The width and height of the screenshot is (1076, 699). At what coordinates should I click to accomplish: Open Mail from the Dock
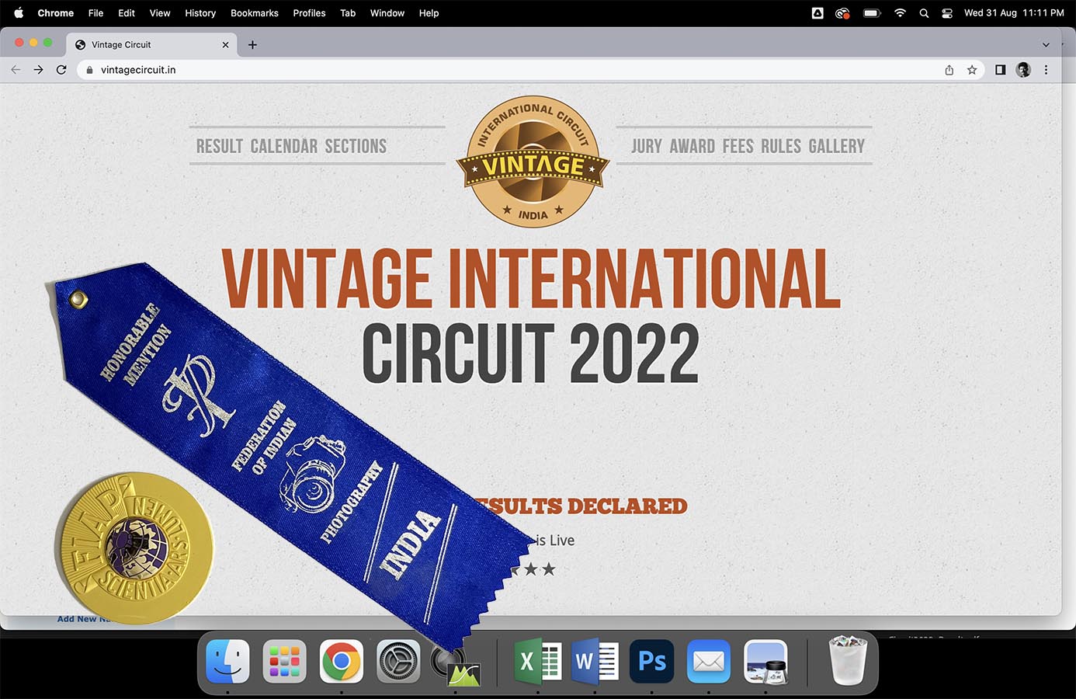tap(708, 661)
